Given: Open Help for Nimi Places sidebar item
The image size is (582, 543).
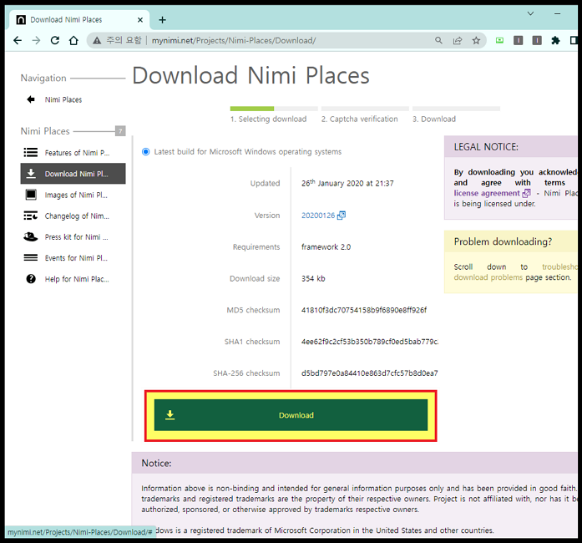Looking at the screenshot, I should point(73,279).
